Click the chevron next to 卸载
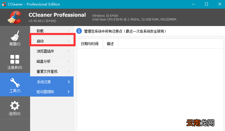 coord(69,31)
